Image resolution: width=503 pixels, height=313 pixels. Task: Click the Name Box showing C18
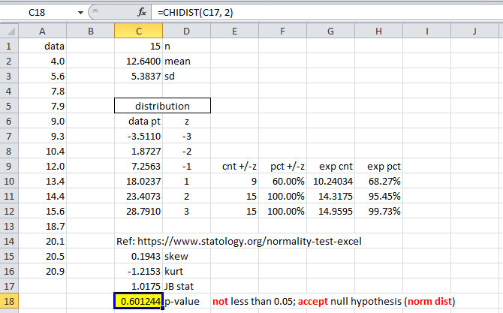[x=37, y=13]
